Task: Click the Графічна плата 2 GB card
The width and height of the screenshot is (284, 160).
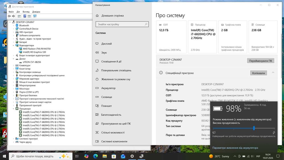Action: (x=233, y=37)
